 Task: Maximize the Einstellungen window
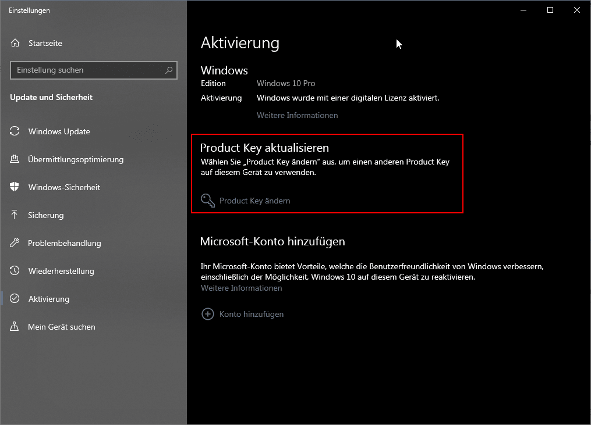click(550, 10)
